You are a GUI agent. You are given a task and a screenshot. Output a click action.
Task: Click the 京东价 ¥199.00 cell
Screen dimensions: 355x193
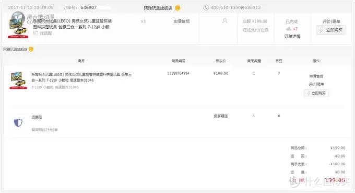coord(221,73)
